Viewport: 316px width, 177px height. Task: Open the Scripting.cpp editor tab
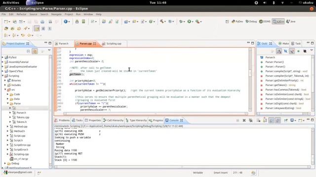(112, 44)
